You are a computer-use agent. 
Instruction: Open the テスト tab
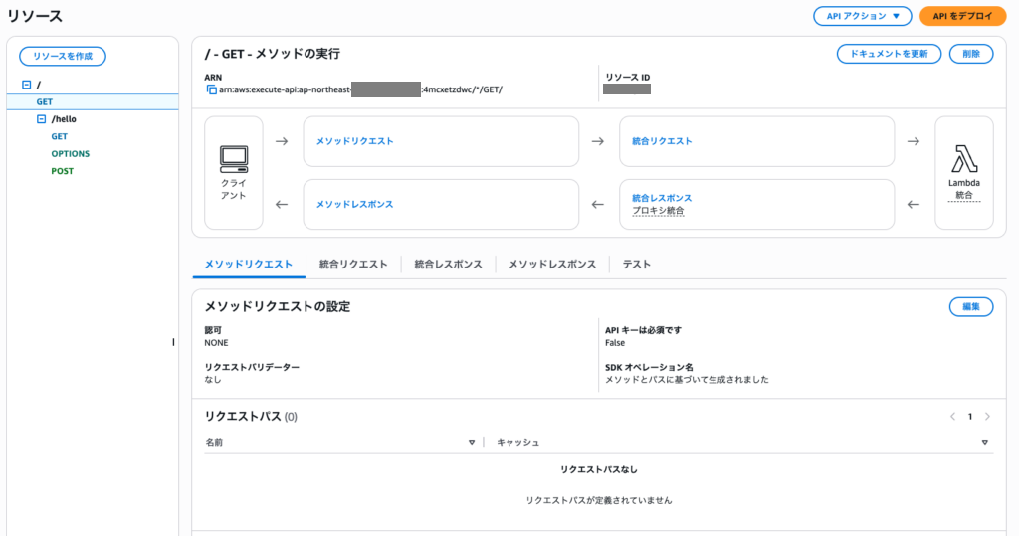636,265
